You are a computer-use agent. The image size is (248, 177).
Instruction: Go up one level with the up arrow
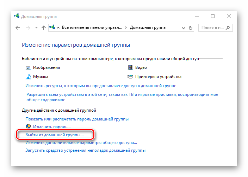[43, 28]
